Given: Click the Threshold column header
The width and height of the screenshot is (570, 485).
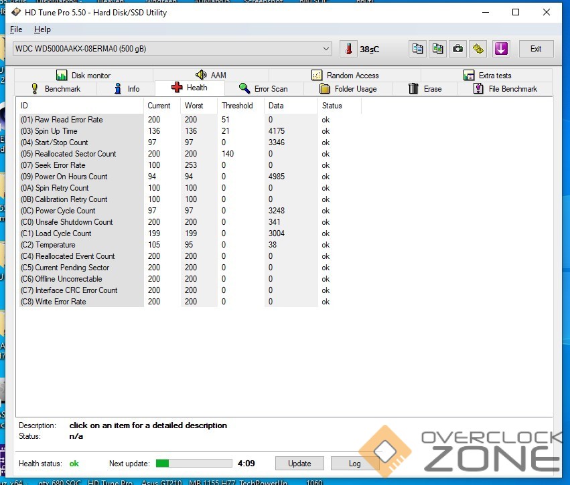Looking at the screenshot, I should [241, 106].
